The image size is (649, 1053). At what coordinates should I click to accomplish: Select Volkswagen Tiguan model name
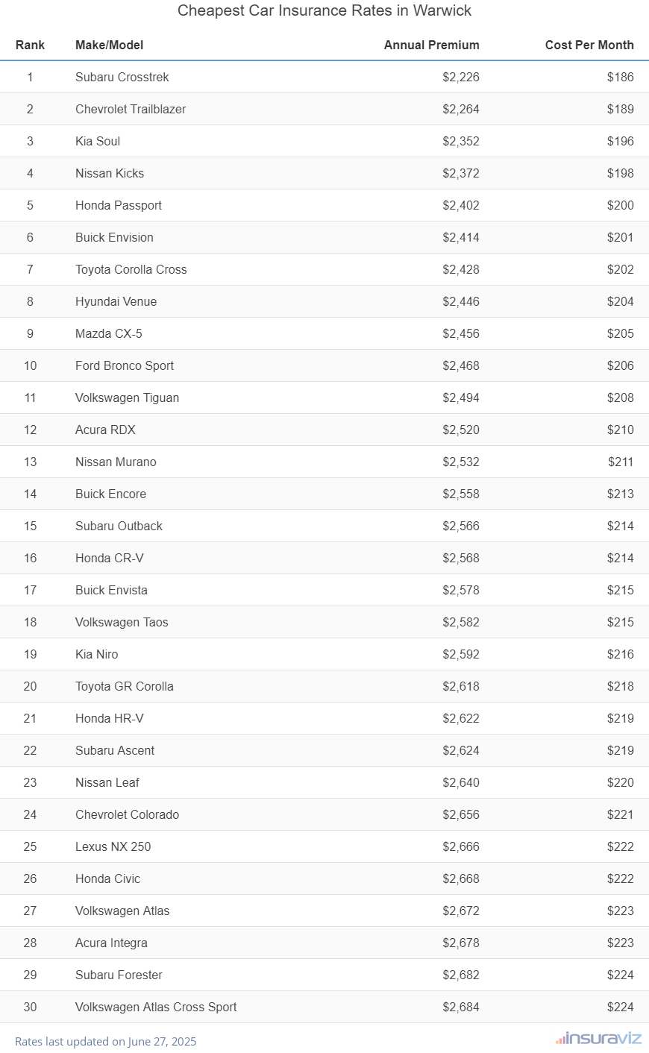click(x=127, y=397)
